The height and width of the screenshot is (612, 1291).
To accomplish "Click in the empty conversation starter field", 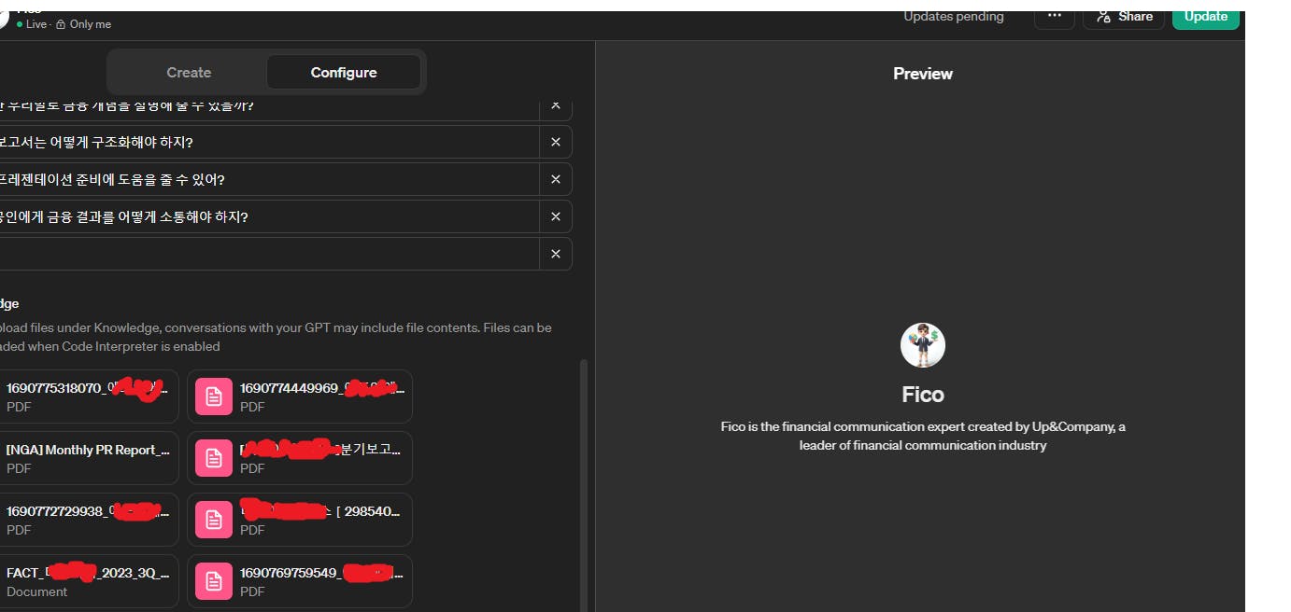I will click(x=269, y=254).
